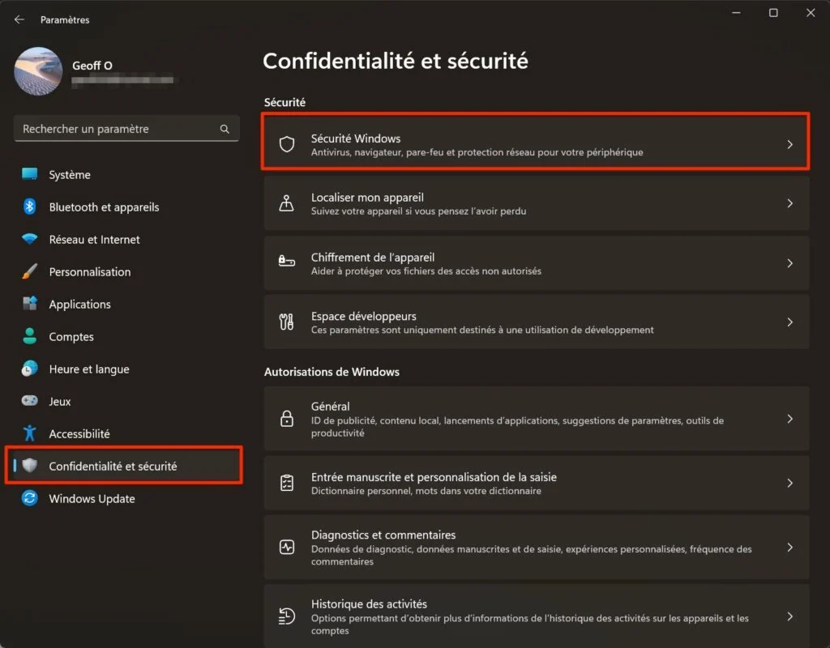The image size is (830, 648).
Task: Open Chiffrement de l'appareil setting
Action: (x=537, y=263)
